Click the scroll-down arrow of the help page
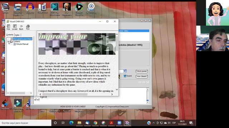This screenshot has height=128, width=229. 117,90
